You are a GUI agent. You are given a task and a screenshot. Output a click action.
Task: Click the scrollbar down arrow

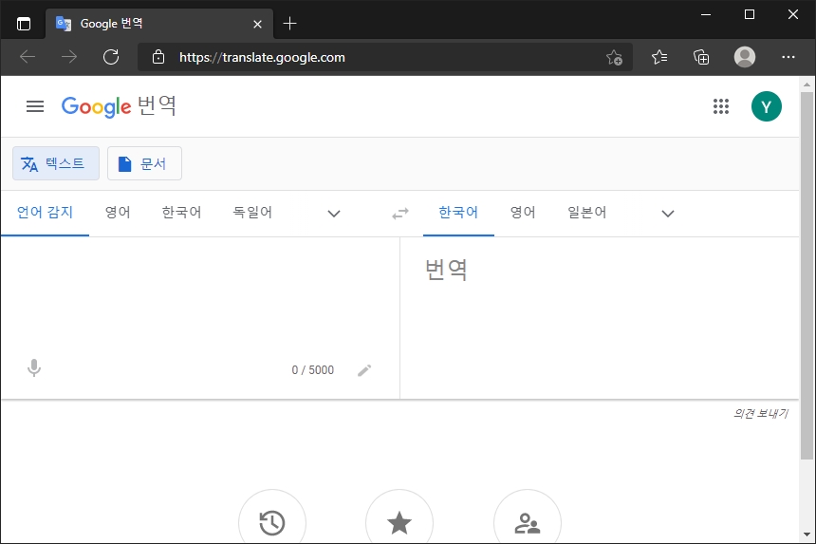[x=807, y=535]
